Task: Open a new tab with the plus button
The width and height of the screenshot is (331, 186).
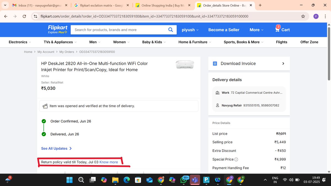Action: [x=260, y=5]
